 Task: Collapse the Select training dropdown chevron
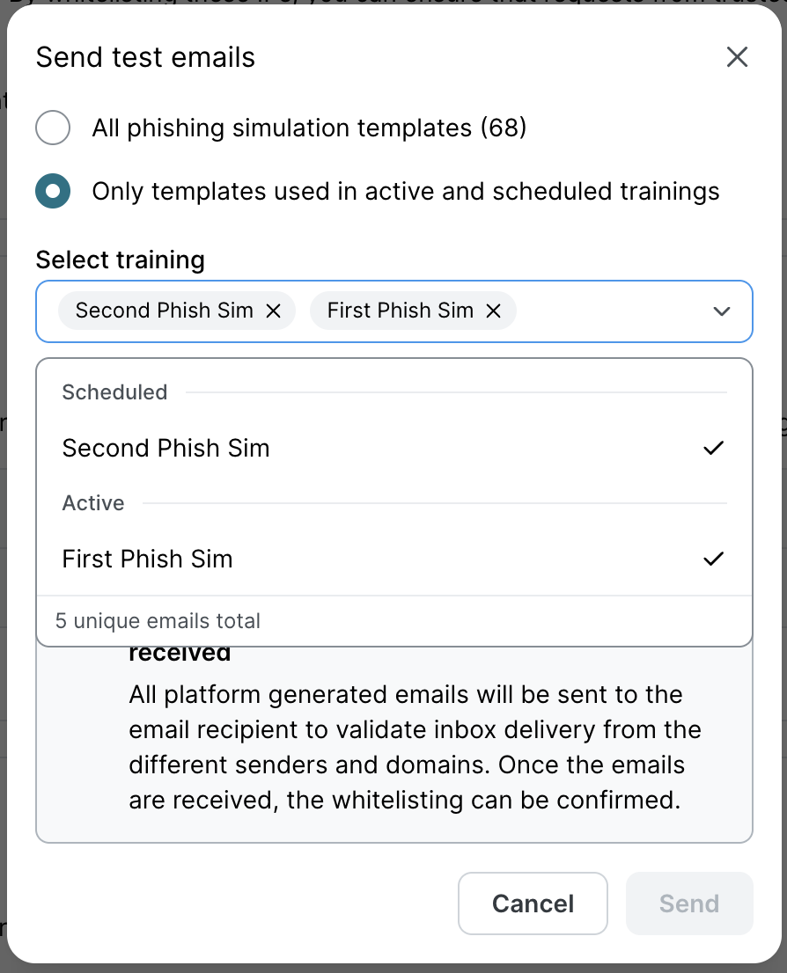coord(722,311)
